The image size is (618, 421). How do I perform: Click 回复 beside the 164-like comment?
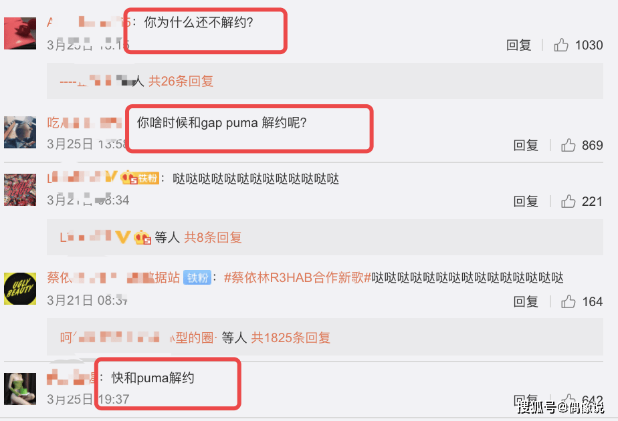(x=526, y=301)
